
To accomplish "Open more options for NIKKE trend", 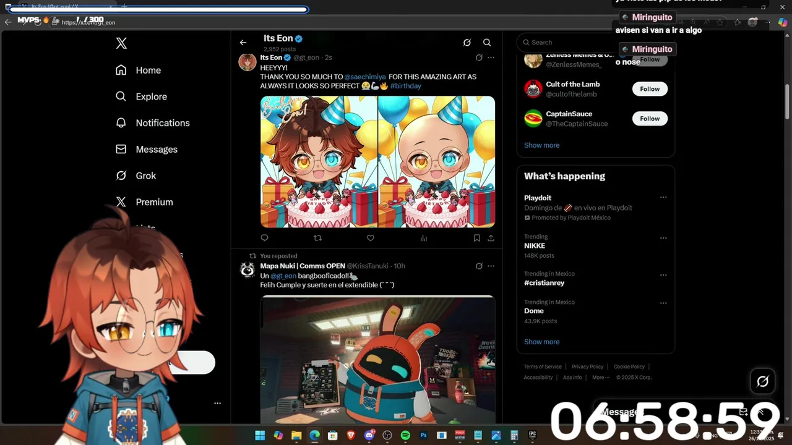I will [663, 238].
